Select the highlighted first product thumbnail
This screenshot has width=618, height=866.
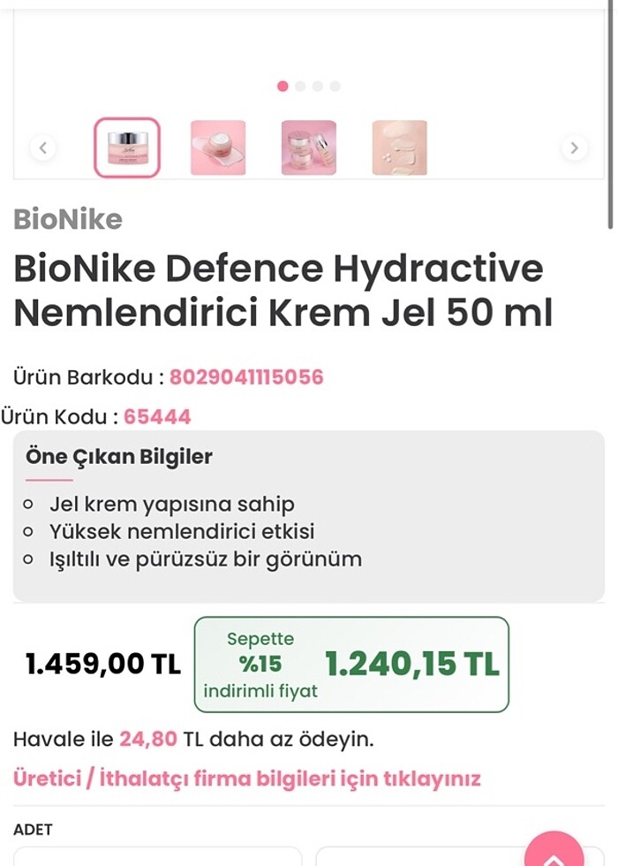point(127,148)
